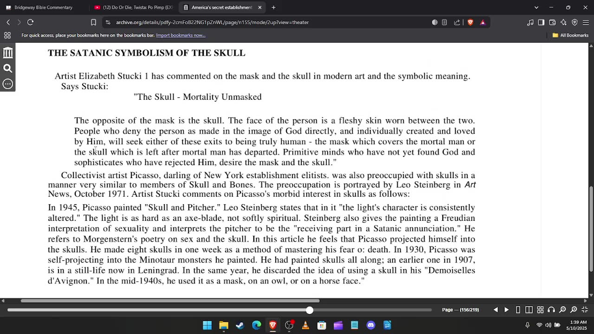The width and height of the screenshot is (594, 334).
Task: Open the Brave Wallet icon
Action: pos(552,22)
